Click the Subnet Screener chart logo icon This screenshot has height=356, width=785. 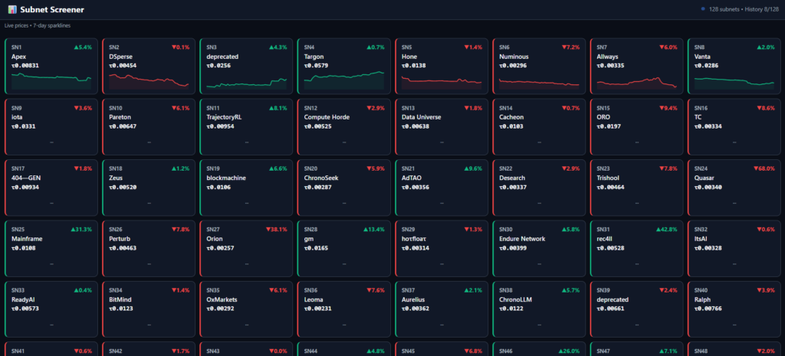tap(12, 9)
